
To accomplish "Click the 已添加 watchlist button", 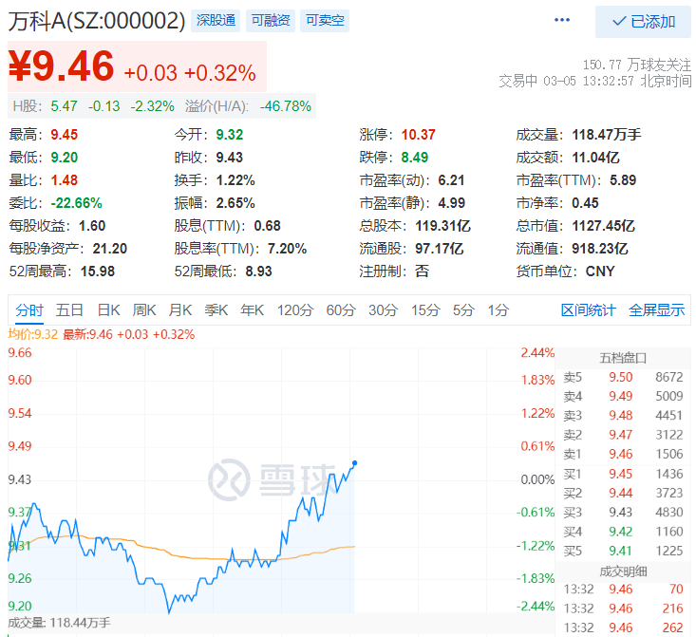I will pos(643,21).
